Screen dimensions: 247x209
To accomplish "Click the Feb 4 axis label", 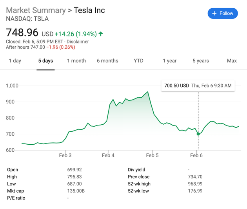I will [108, 155].
